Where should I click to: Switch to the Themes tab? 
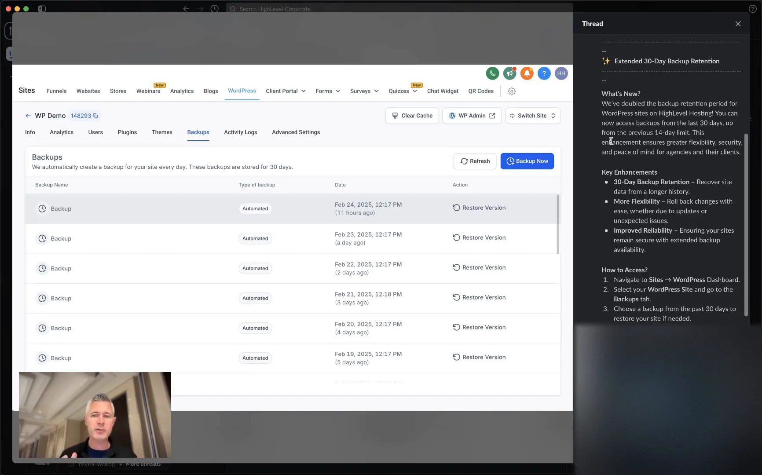tap(162, 132)
